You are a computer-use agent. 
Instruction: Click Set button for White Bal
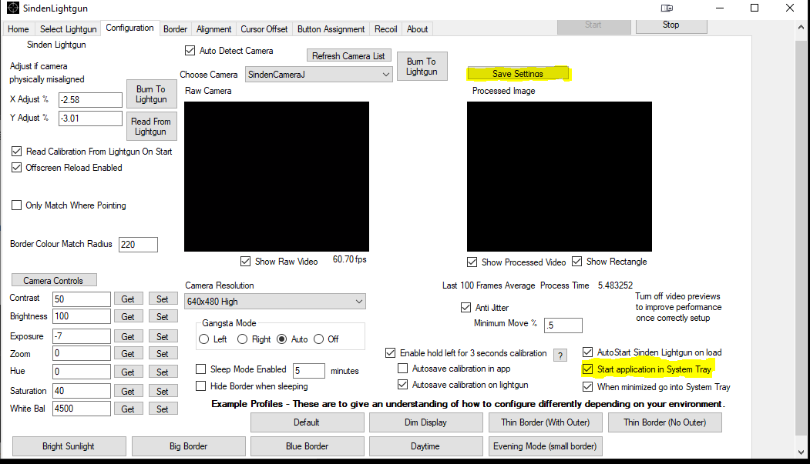163,409
